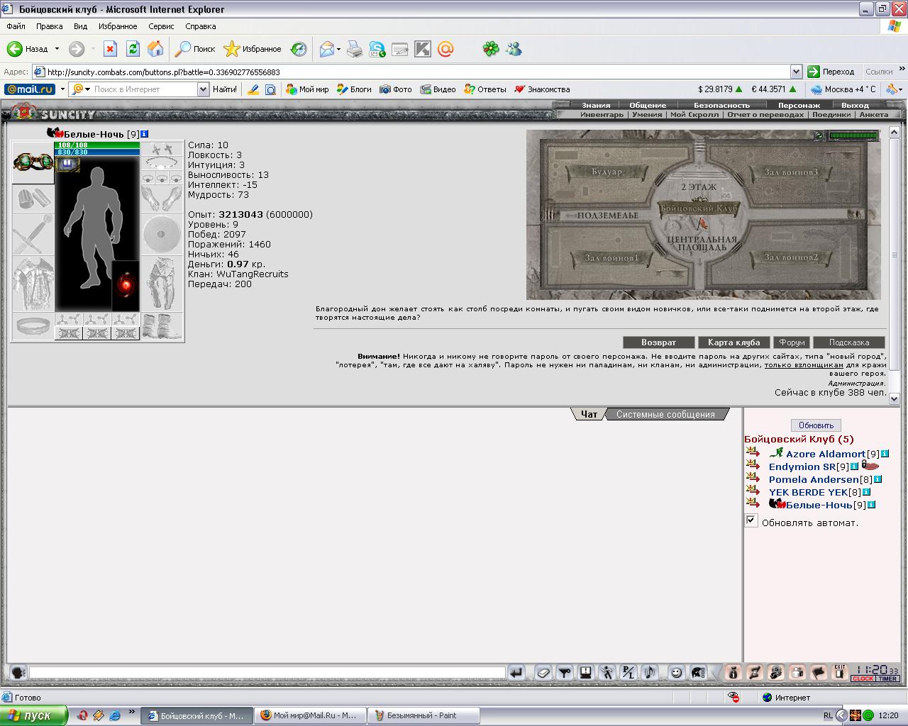The height and width of the screenshot is (726, 908).
Task: Toggle the 'Обновлять автомат.' checkbox
Action: [x=751, y=521]
